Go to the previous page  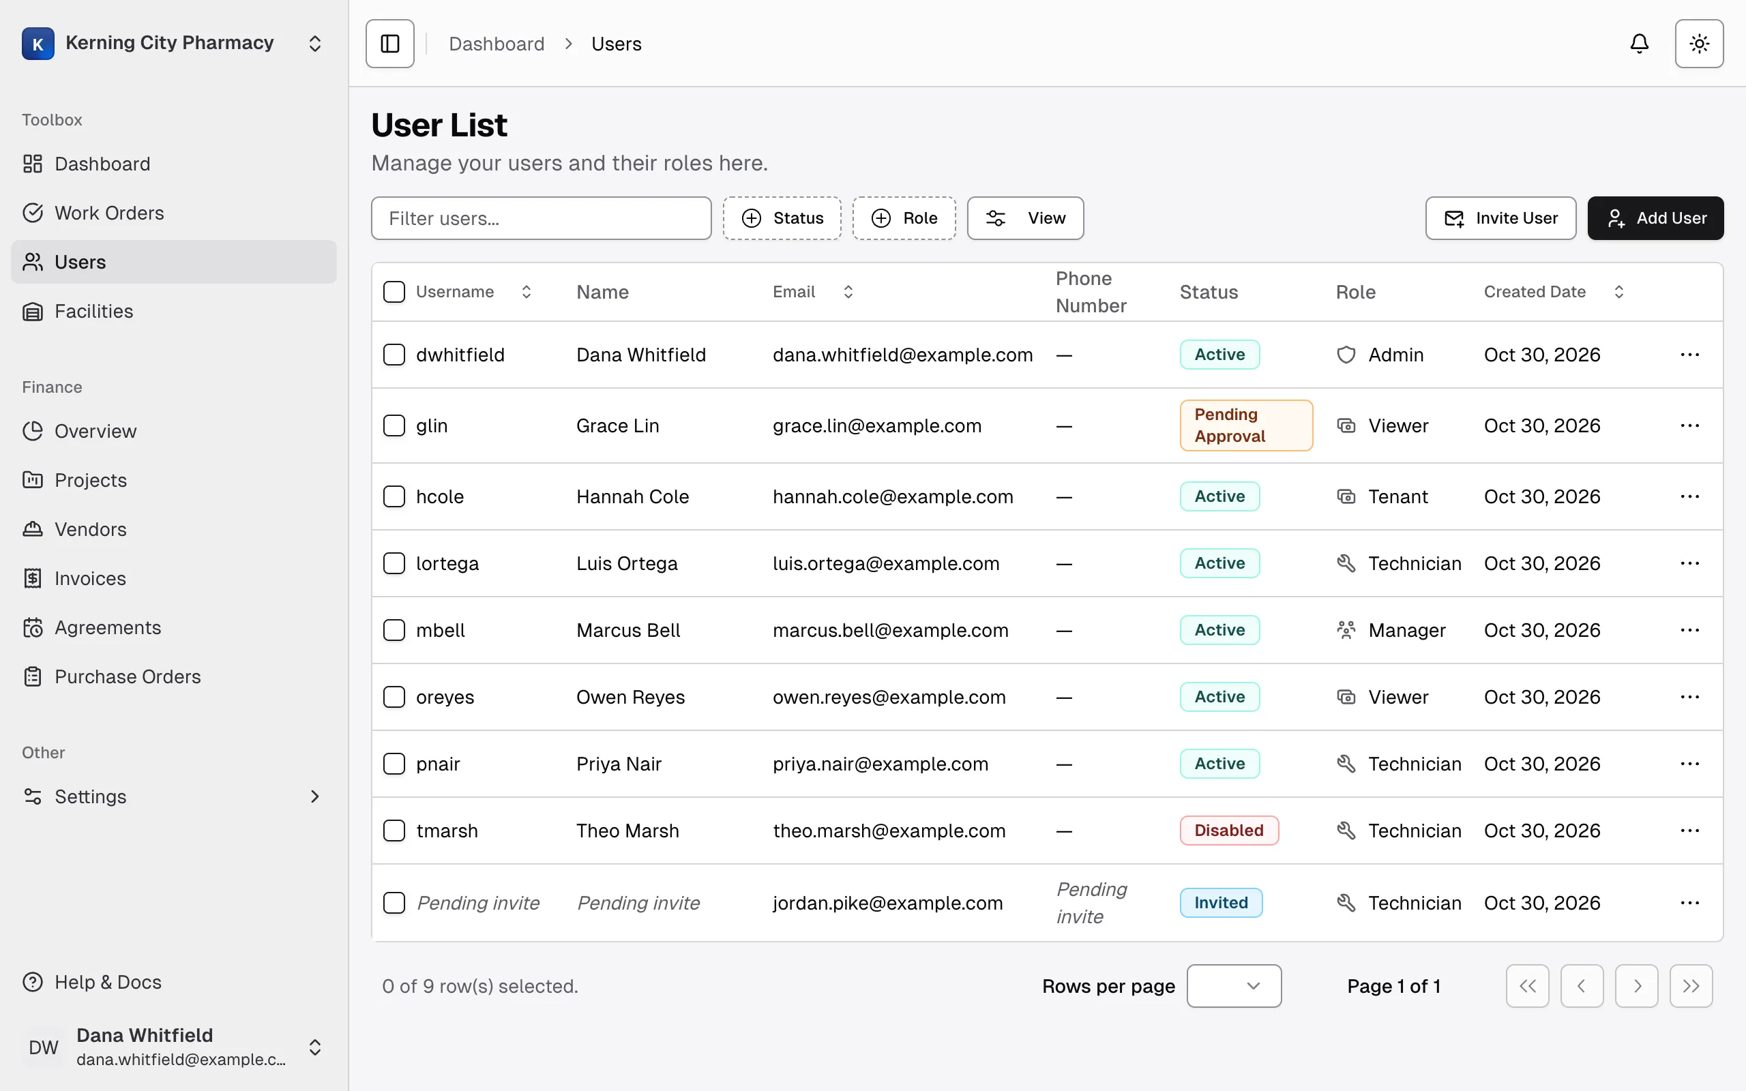1582,986
